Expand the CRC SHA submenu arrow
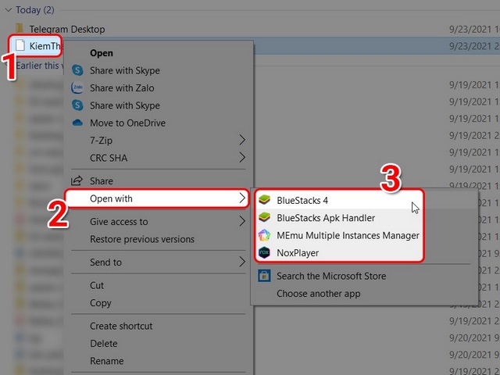500x375 pixels. pos(242,158)
